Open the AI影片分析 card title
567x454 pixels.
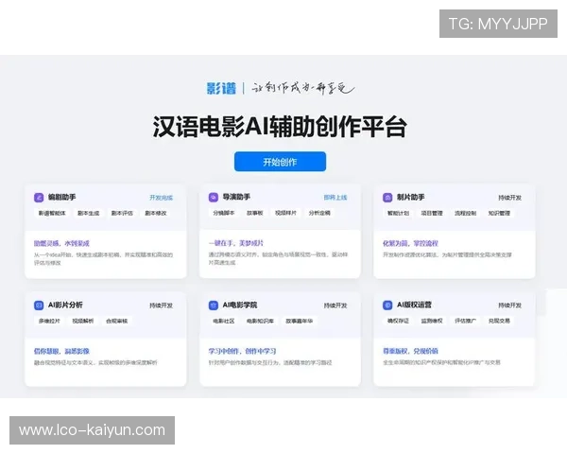click(65, 305)
